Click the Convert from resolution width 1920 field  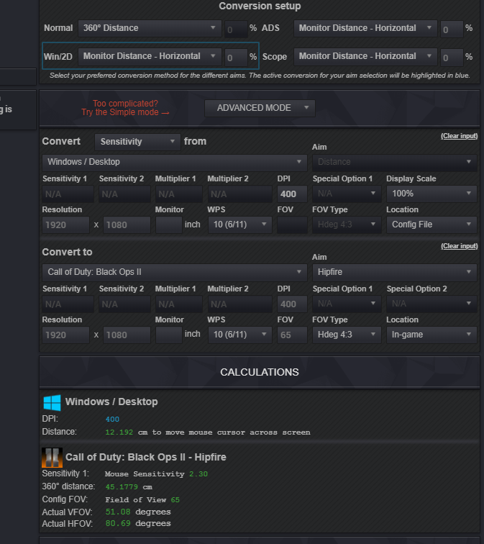tap(66, 225)
